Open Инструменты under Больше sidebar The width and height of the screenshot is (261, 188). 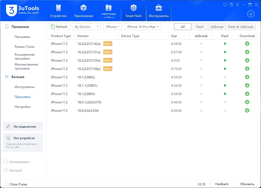pos(25,87)
